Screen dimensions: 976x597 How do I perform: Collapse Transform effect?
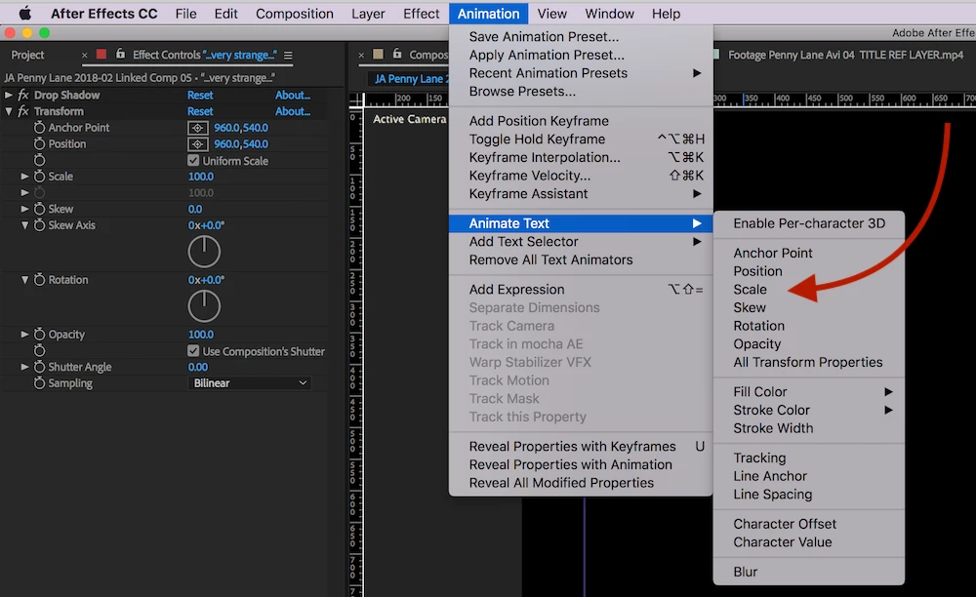[x=9, y=111]
